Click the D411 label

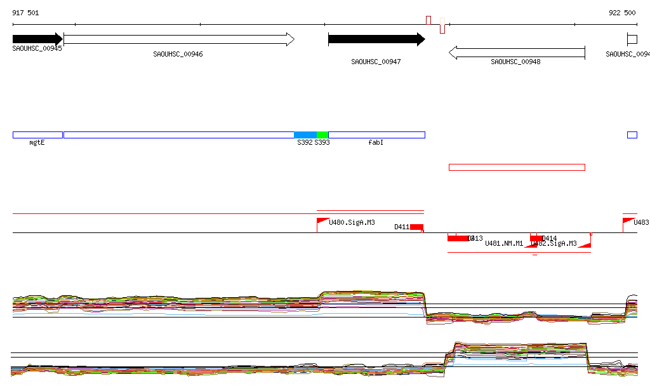point(402,227)
